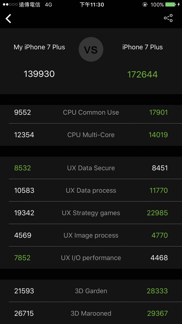Tap the signal strength dots
This screenshot has height=324, width=182.
click(x=10, y=5)
